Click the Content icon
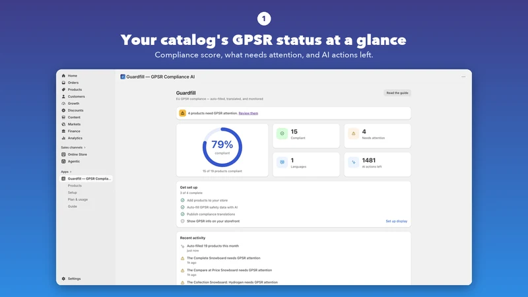This screenshot has width=528, height=297. [x=63, y=117]
